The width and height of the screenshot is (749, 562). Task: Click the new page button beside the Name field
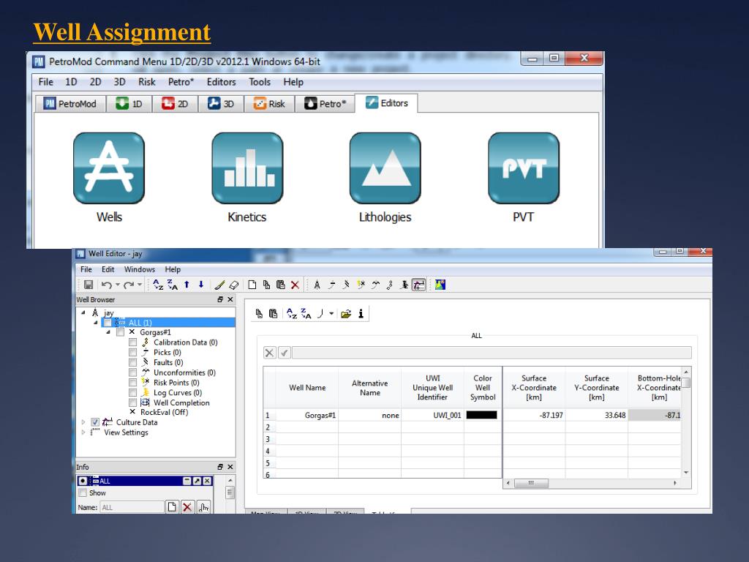172,507
